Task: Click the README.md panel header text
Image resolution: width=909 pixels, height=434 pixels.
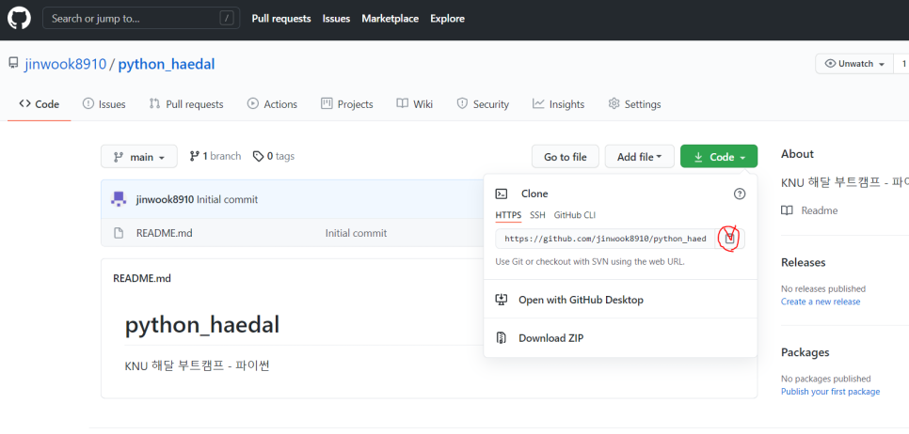Action: tap(142, 278)
